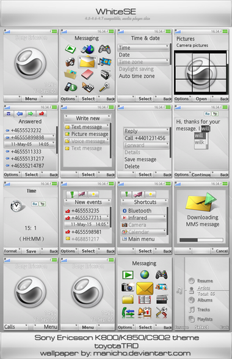
Task: Select the yellow envelope Messaging icon
Action: point(87,62)
